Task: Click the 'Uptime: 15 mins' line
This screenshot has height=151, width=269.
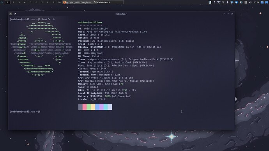Action: coord(89,38)
